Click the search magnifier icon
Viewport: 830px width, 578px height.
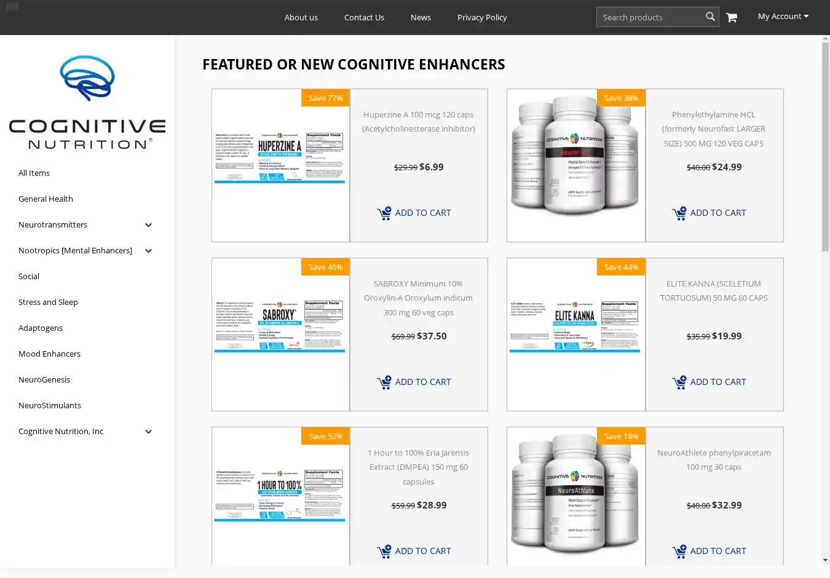pos(710,17)
